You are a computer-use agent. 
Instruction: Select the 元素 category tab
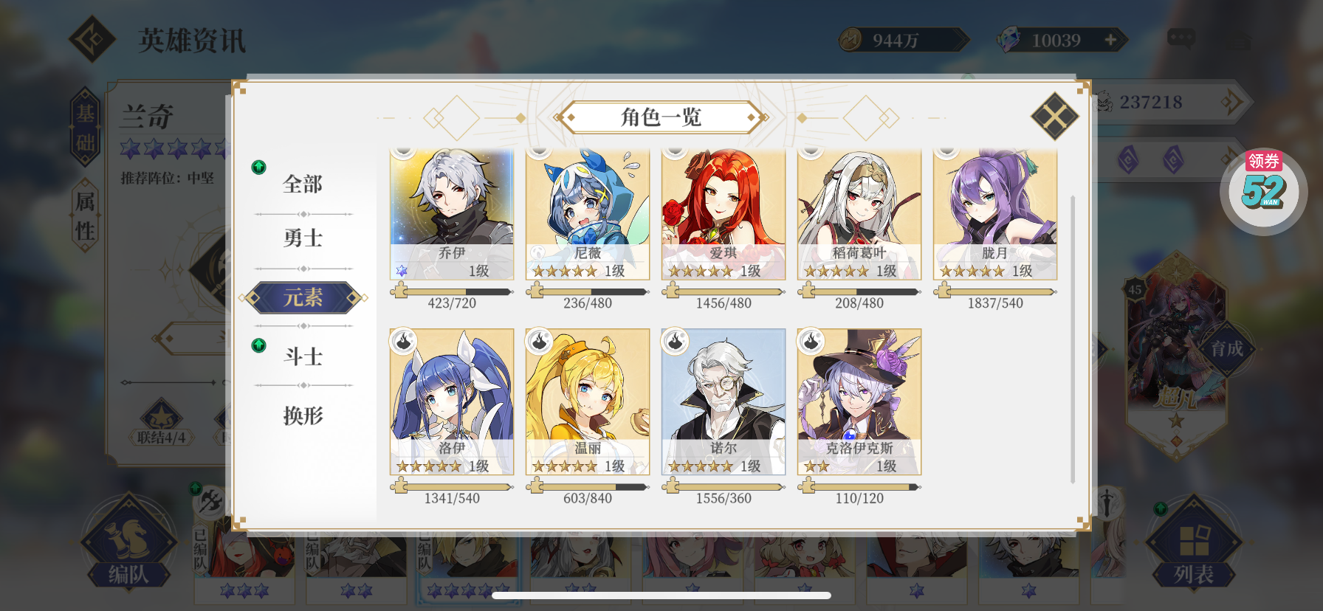[x=303, y=297]
